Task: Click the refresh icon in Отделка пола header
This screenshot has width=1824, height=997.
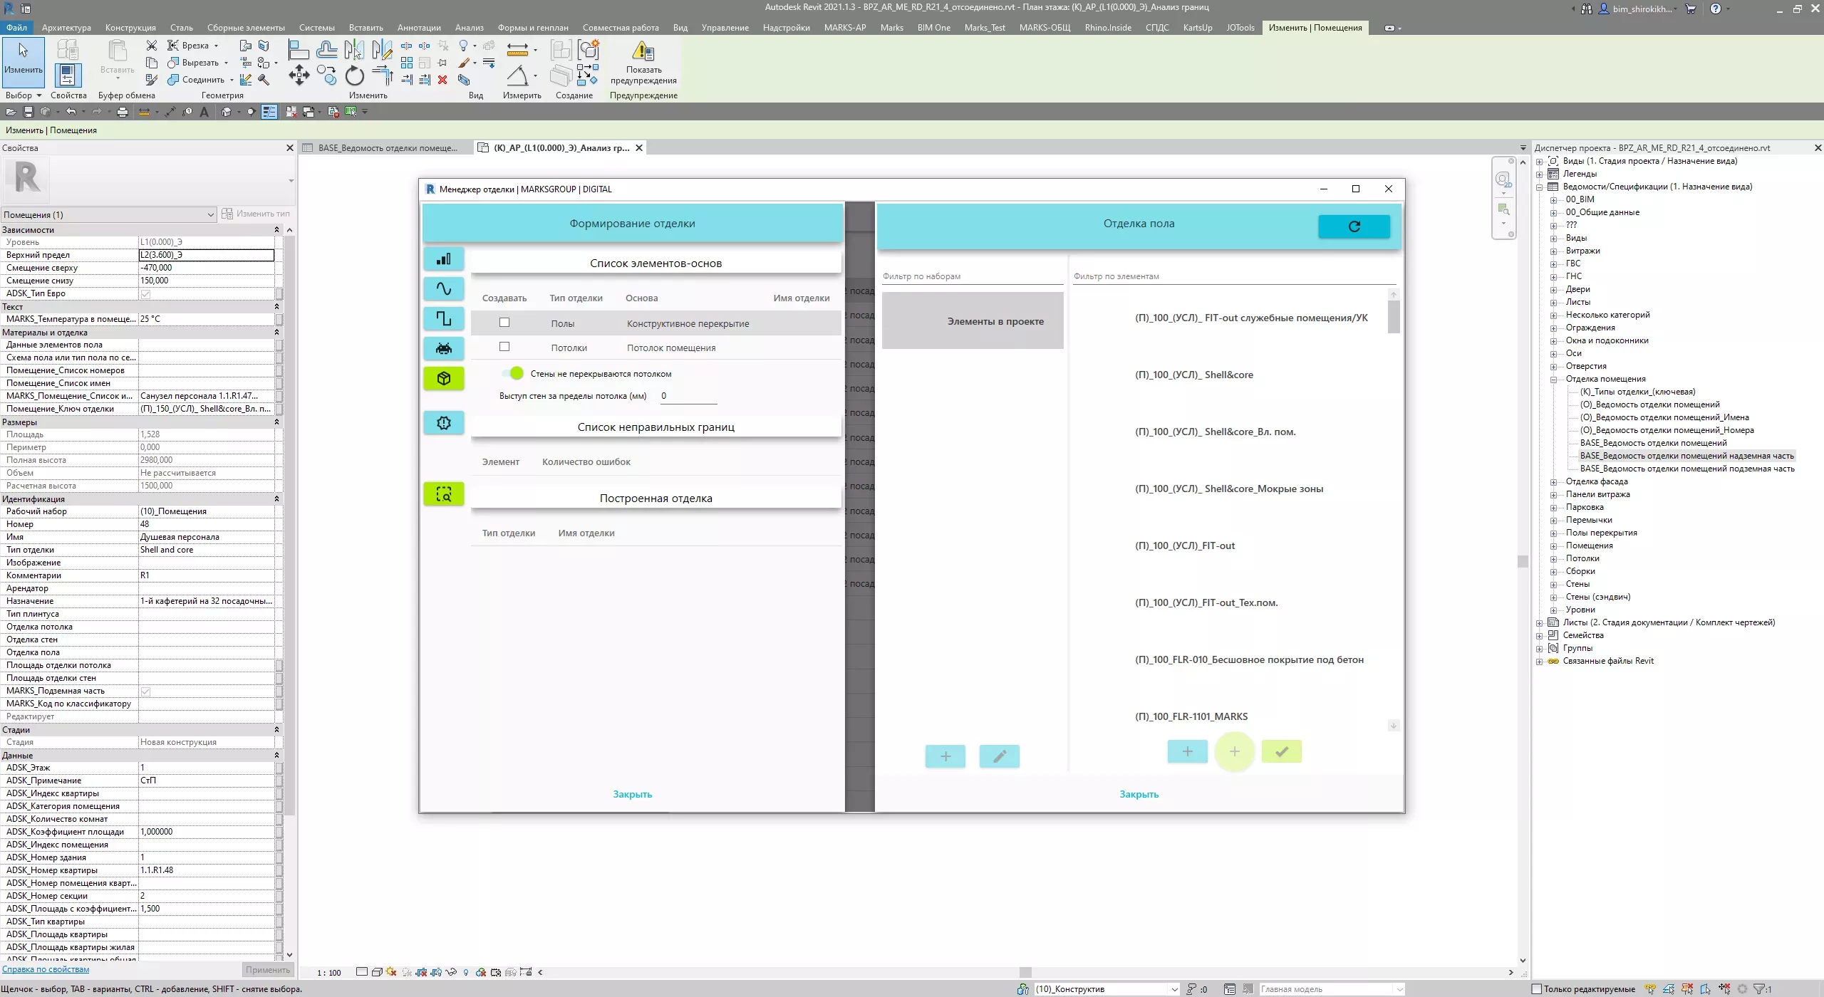Action: [x=1354, y=226]
